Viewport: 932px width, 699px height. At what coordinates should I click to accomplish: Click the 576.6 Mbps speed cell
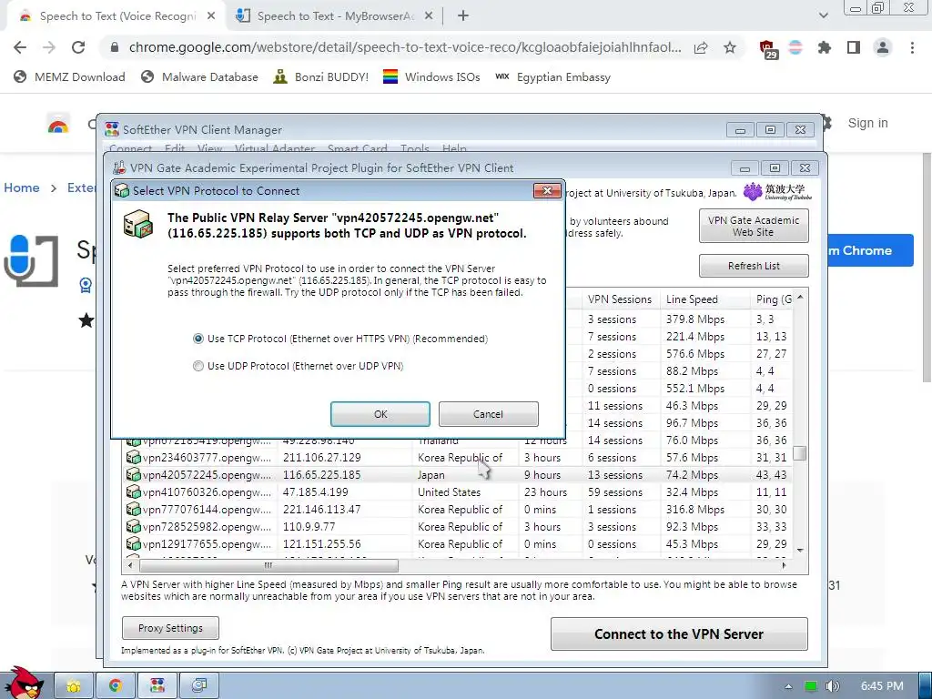[x=694, y=354]
